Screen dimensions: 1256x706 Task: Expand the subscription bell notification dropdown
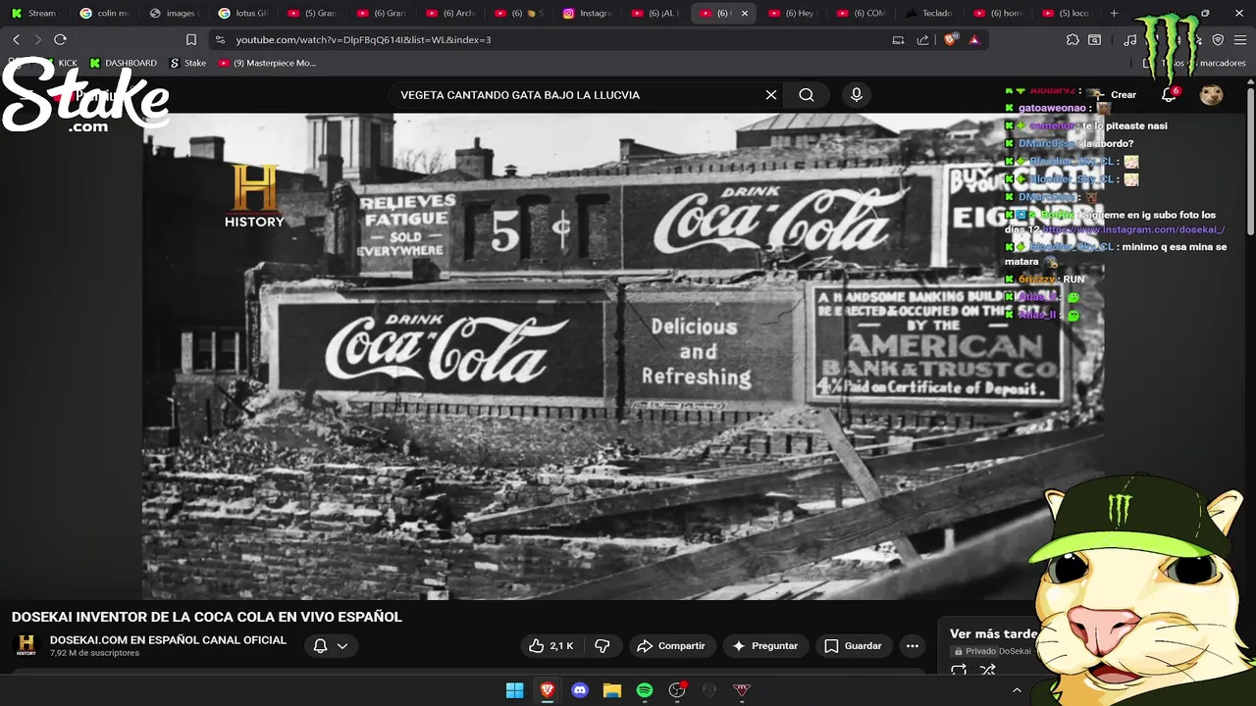tap(331, 646)
